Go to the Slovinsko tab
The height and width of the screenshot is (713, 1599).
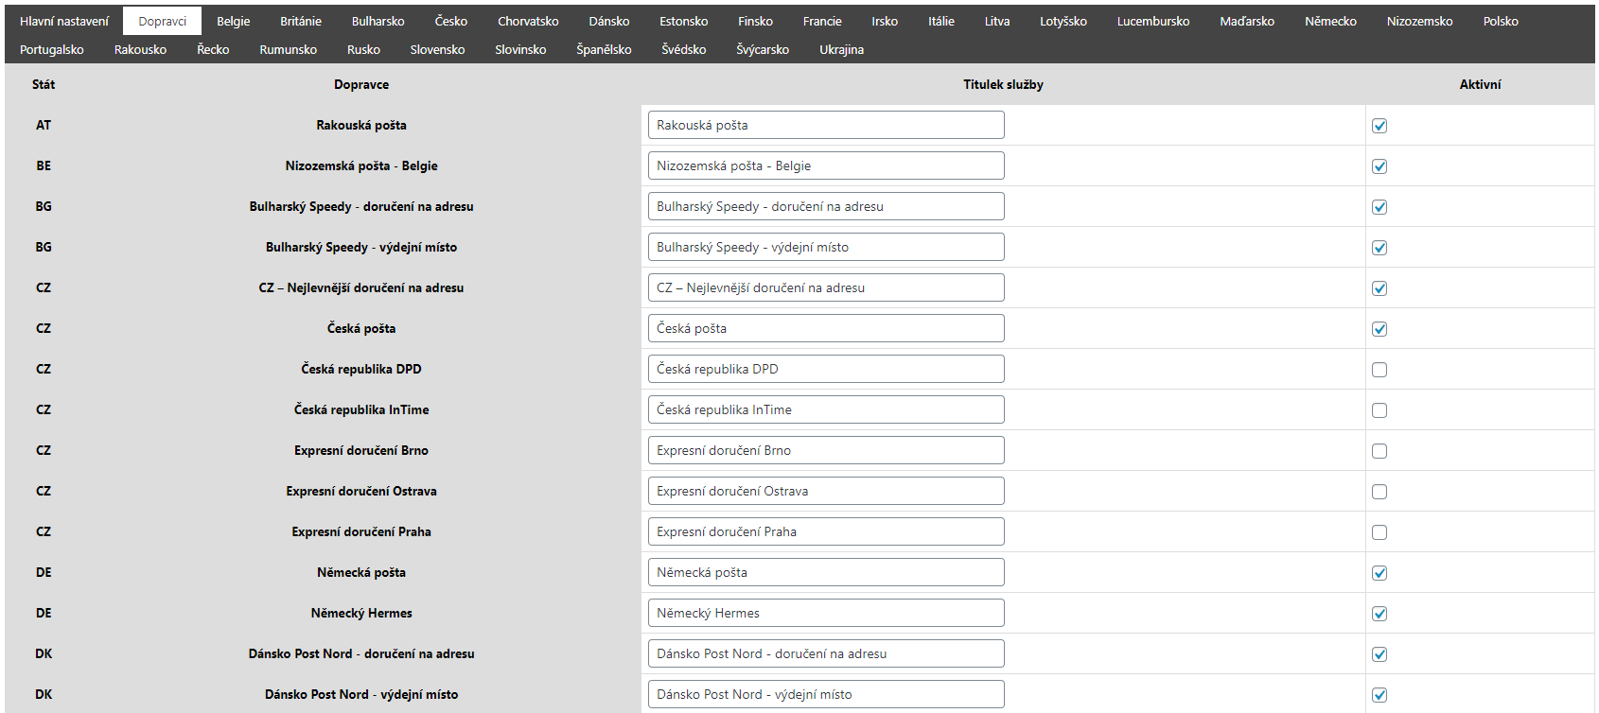(521, 49)
